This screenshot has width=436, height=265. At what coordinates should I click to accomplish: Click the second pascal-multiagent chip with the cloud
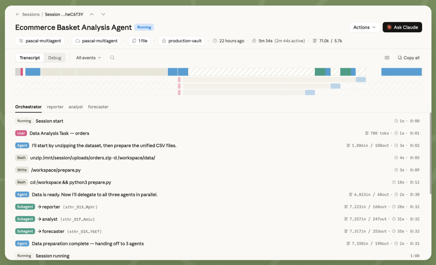[96, 41]
